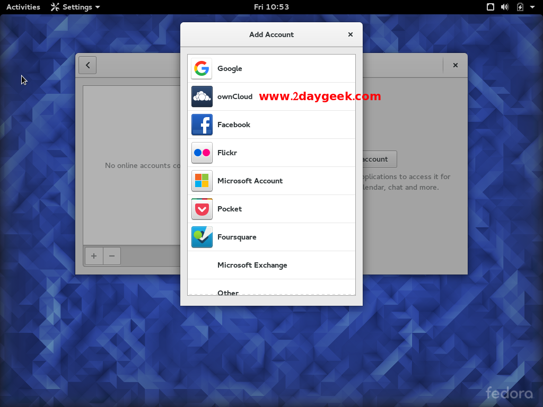Screen dimensions: 543x407
Task: Click the Facebook logo icon
Action: [202, 125]
